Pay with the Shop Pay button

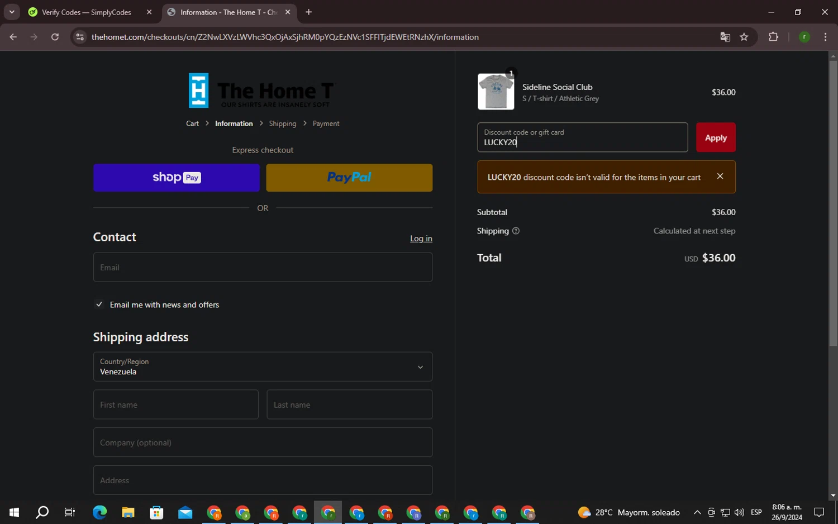(x=177, y=178)
